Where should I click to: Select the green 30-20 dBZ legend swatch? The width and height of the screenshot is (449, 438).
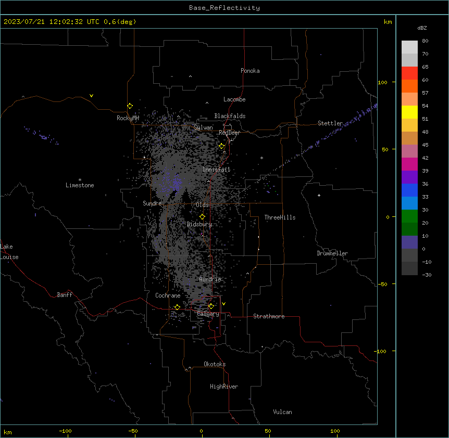409,216
